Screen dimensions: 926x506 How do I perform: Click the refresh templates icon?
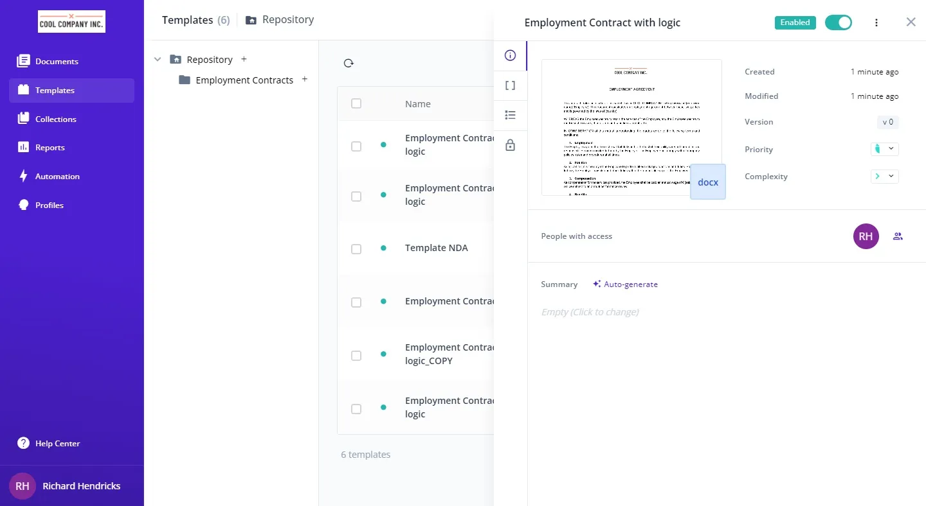tap(349, 63)
